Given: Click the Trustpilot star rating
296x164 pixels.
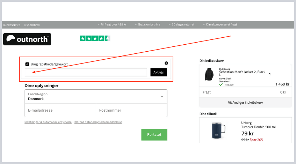Looking at the screenshot, I should 95,38.
